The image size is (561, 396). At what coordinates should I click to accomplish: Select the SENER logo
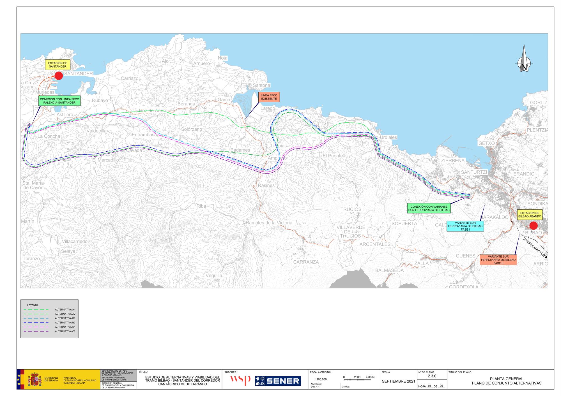pyautogui.click(x=278, y=381)
